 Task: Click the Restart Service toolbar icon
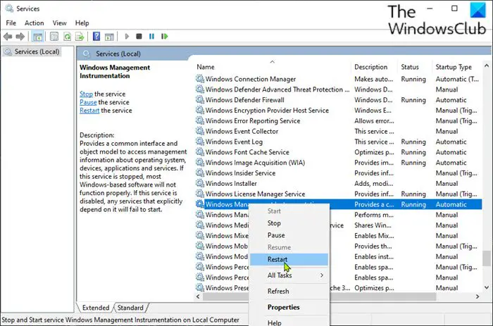pos(164,37)
